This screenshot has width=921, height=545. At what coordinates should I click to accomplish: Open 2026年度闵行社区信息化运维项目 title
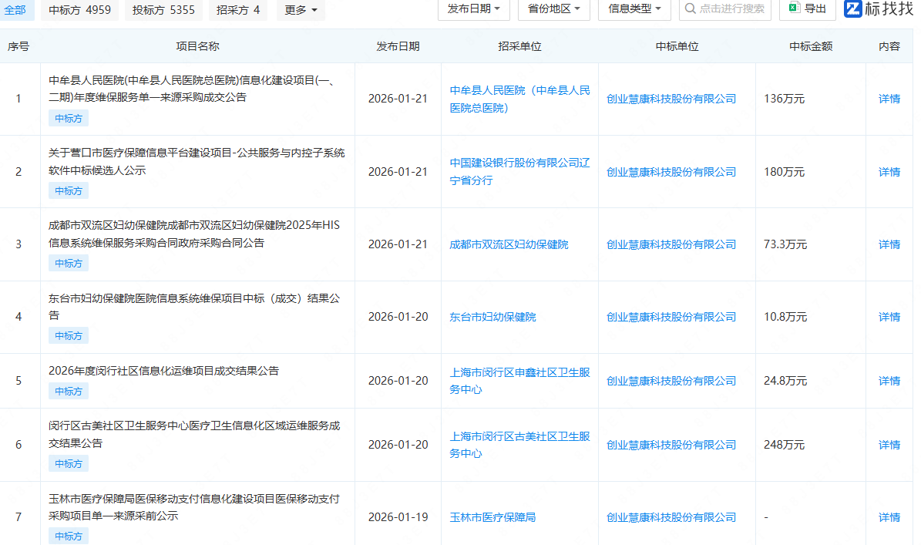pos(163,371)
